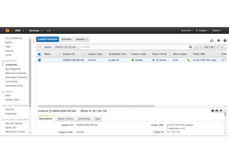This screenshot has width=229, height=163.
Task: Sort by Instance Type column header
Action: click(x=95, y=54)
